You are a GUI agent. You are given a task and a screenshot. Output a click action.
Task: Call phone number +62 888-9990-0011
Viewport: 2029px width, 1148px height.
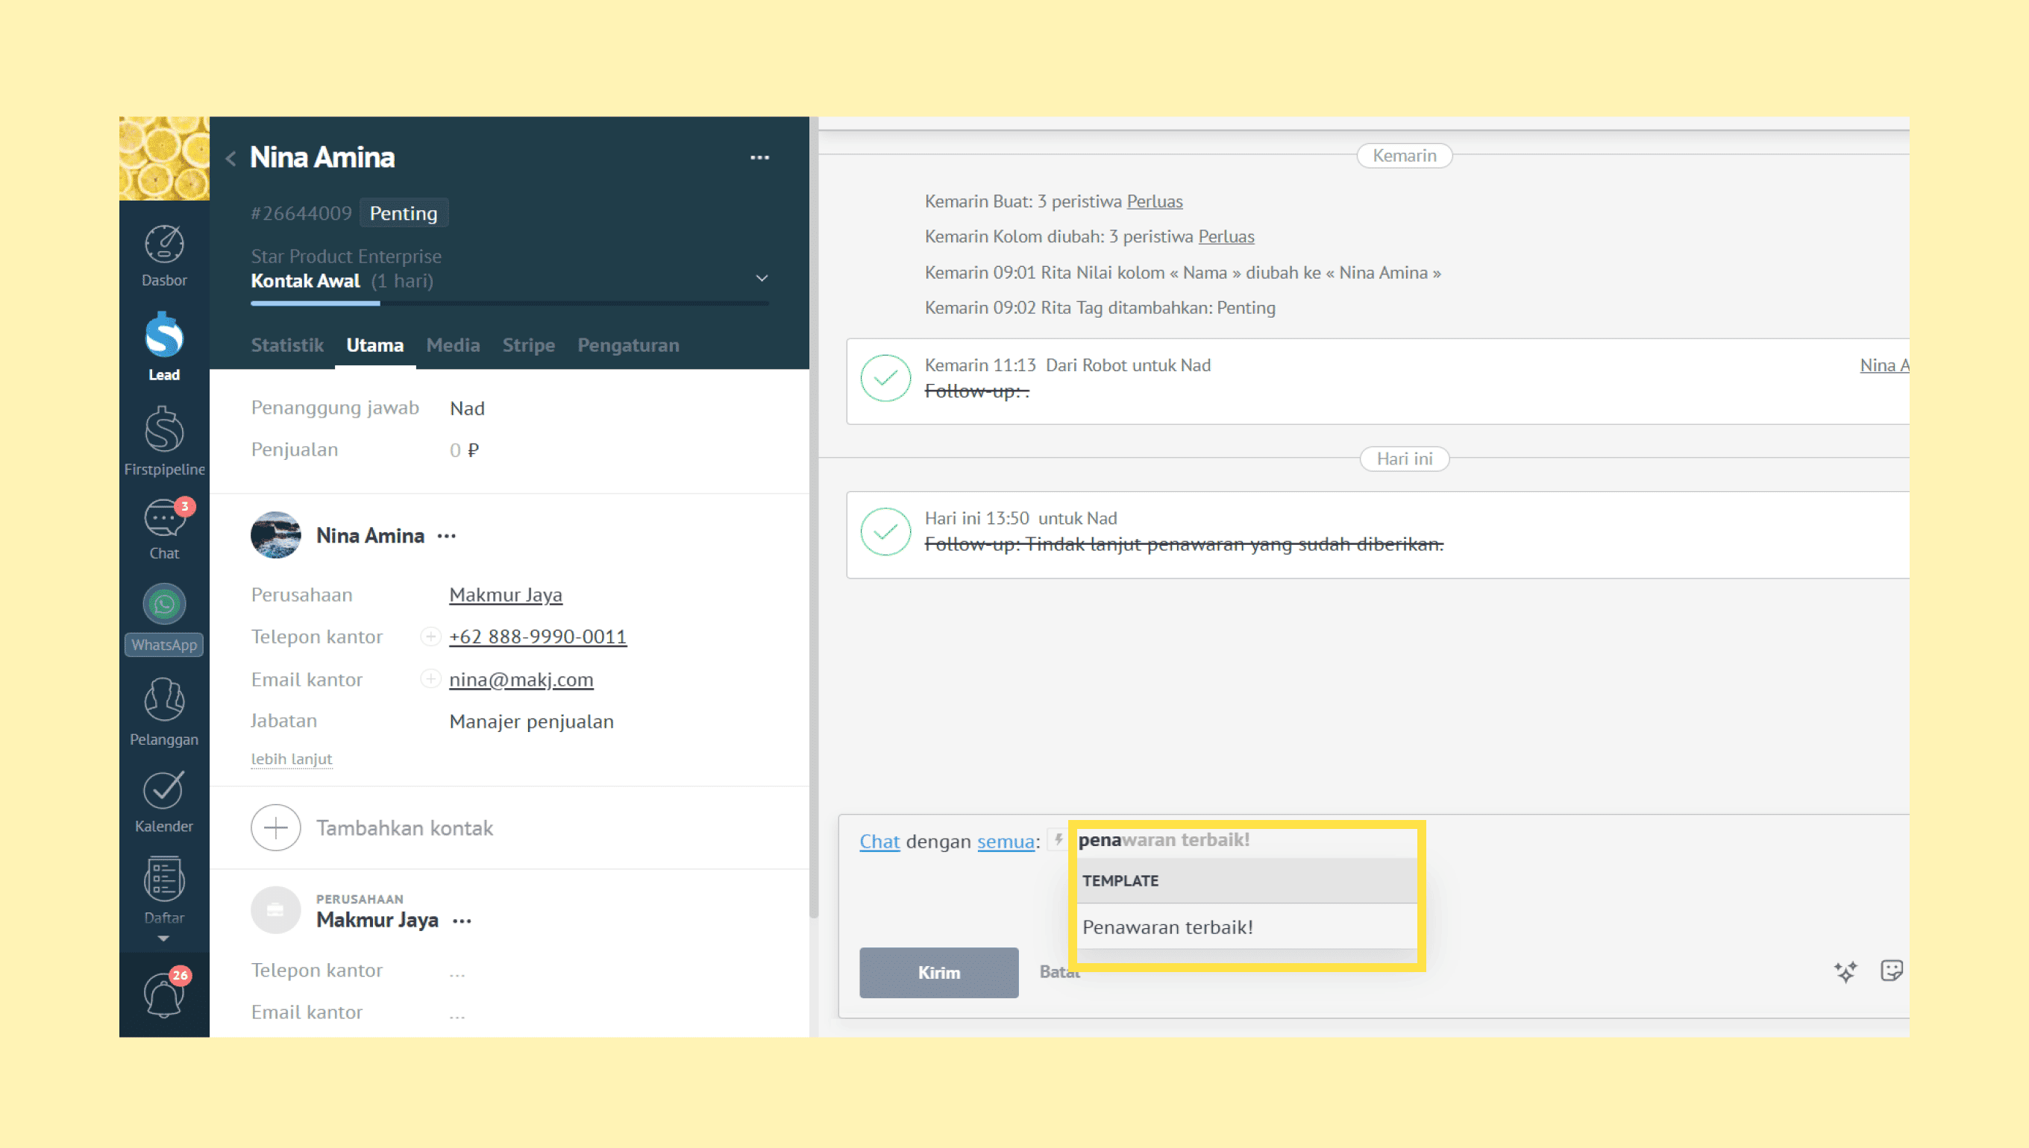(x=538, y=637)
